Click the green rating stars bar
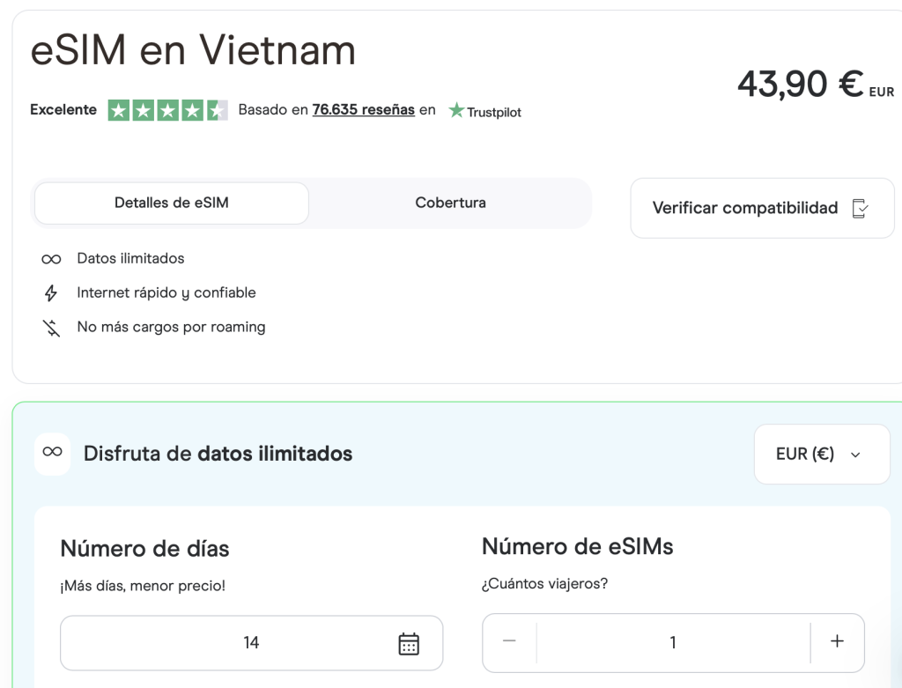902x688 pixels. (167, 110)
